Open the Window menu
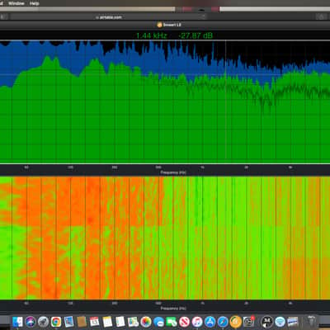Screen dimensions: 330x330 (x=16, y=3)
